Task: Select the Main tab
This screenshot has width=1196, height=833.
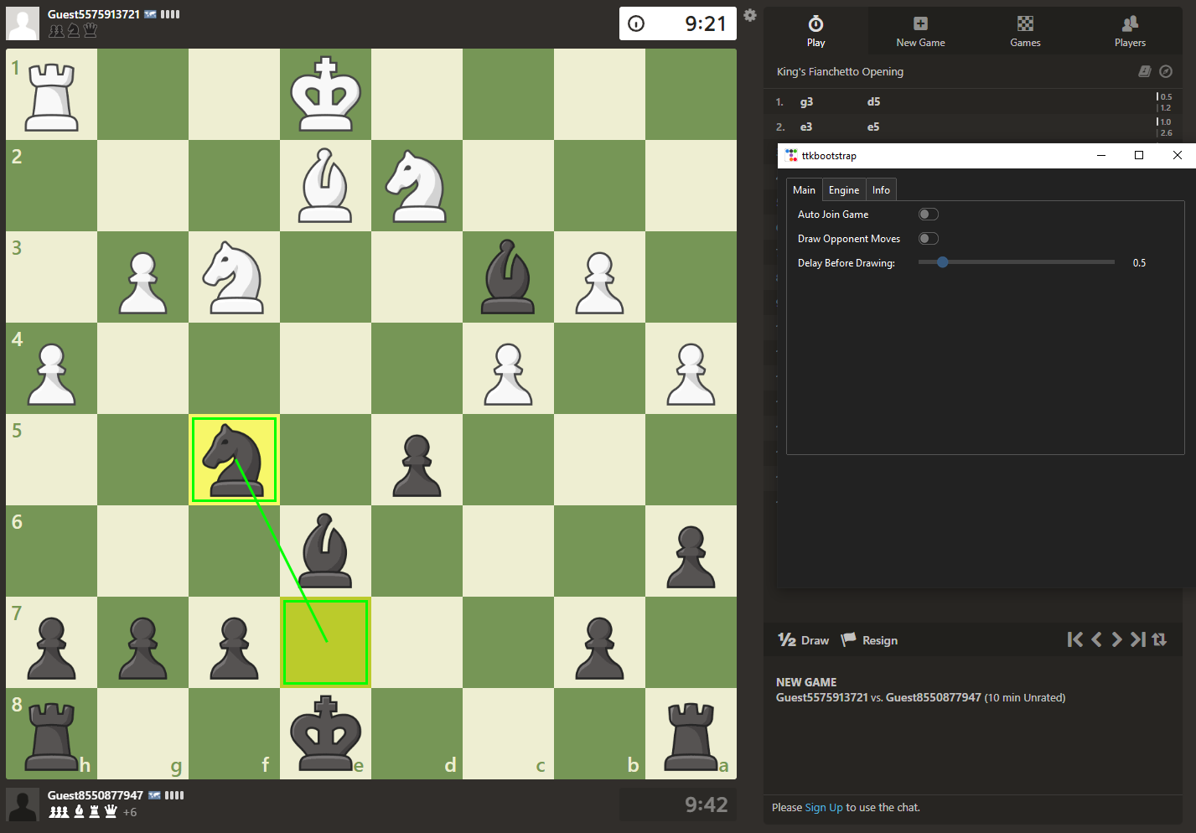Action: (804, 190)
